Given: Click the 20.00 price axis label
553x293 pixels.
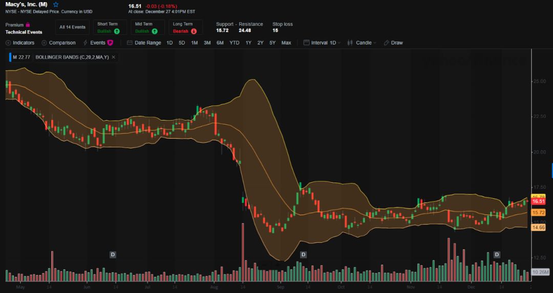Looking at the screenshot, I should pyautogui.click(x=539, y=152).
